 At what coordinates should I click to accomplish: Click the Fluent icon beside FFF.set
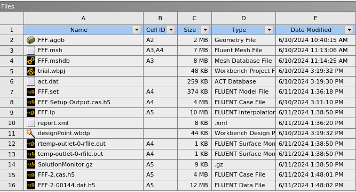click(30, 92)
